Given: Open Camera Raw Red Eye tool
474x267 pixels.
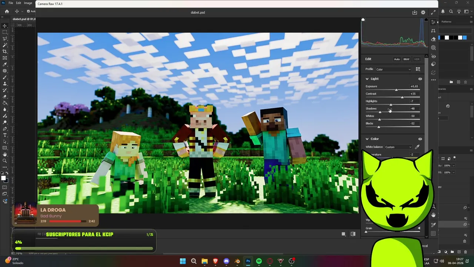Looking at the screenshot, I should (x=433, y=56).
